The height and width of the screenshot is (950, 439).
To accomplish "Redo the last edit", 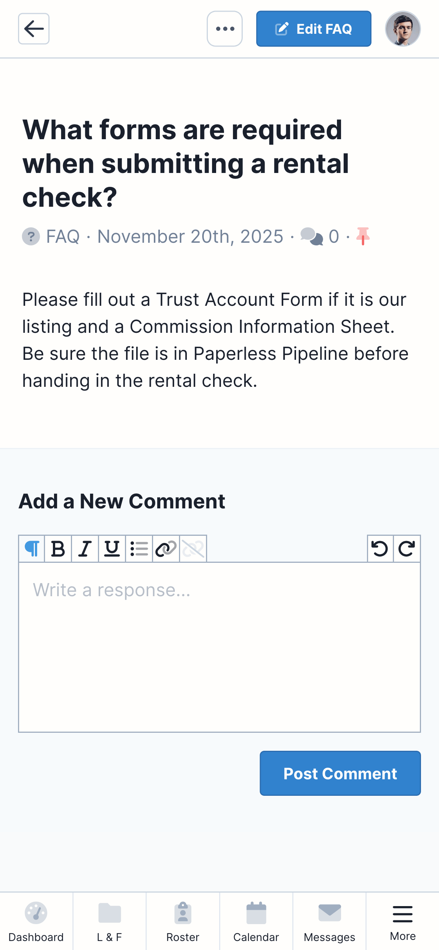I will (407, 549).
